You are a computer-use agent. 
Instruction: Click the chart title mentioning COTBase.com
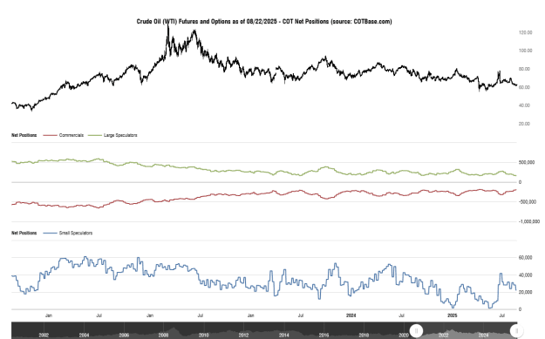[x=264, y=22]
